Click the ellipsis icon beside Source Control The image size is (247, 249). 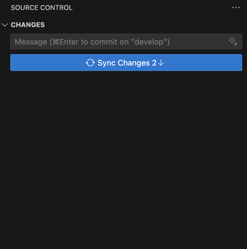coord(236,8)
